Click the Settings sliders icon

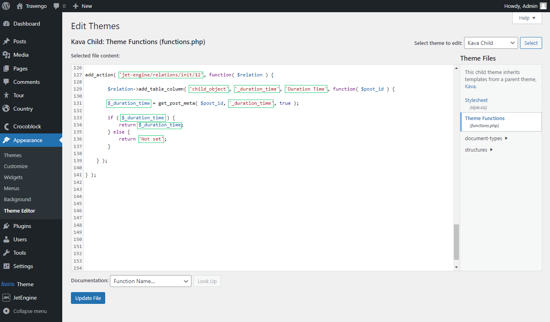point(6,266)
